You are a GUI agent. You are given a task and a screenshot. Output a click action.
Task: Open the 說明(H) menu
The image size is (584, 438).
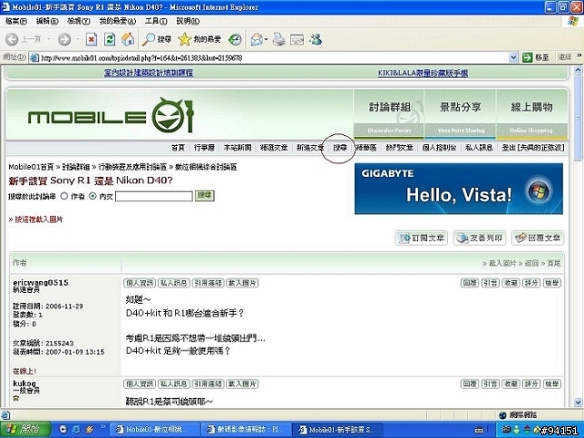point(188,21)
